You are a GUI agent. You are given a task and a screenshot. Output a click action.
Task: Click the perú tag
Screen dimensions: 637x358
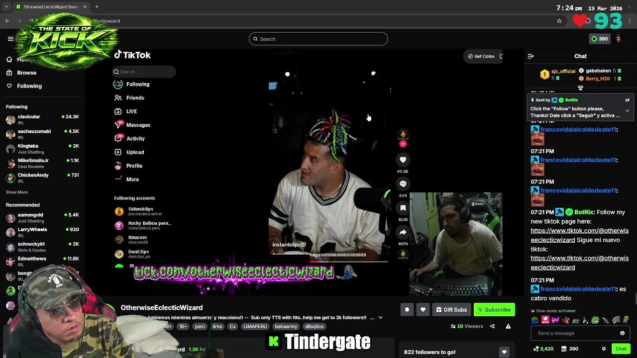tap(200, 327)
